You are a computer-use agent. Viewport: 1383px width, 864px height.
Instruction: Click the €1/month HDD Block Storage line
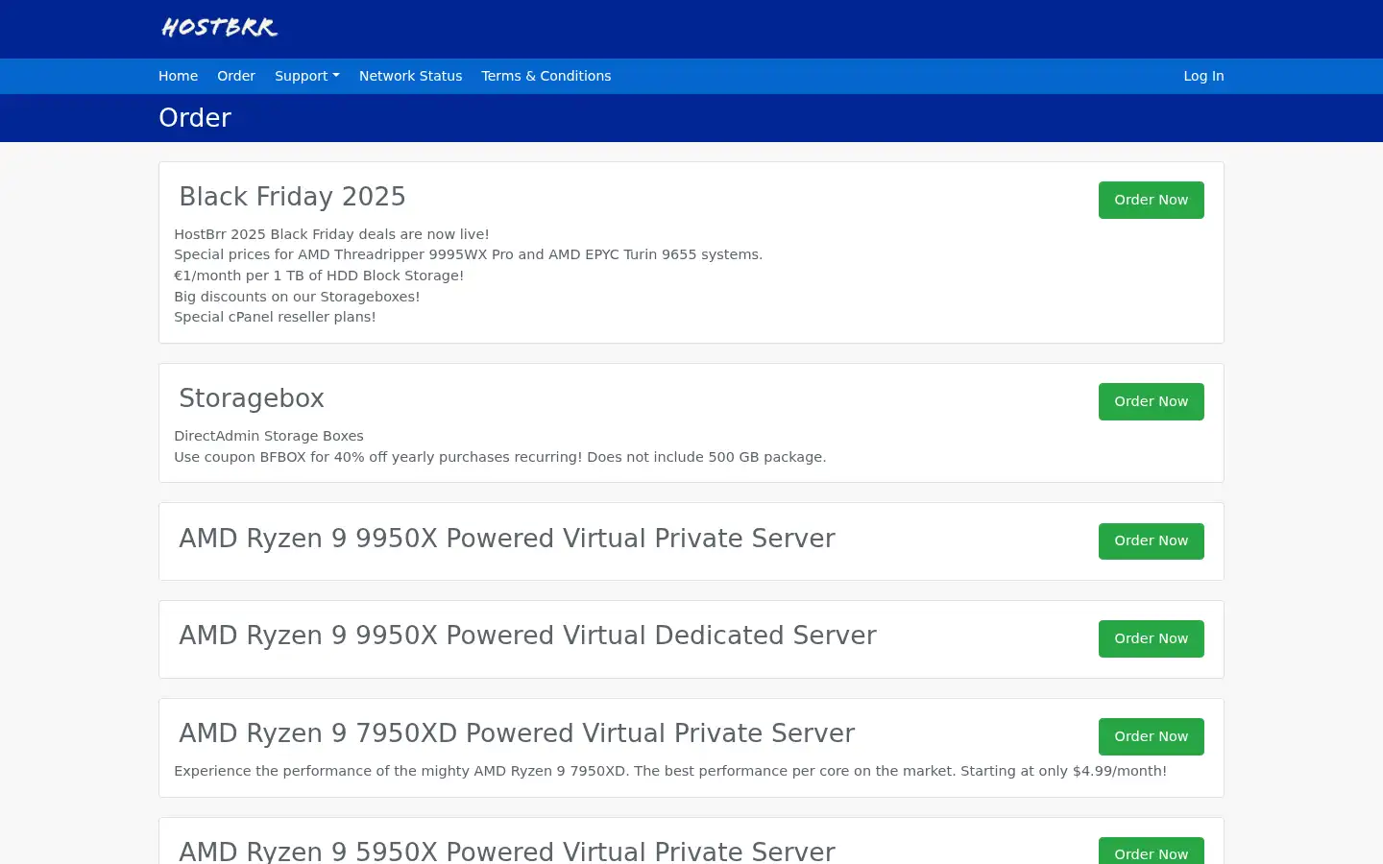319,276
